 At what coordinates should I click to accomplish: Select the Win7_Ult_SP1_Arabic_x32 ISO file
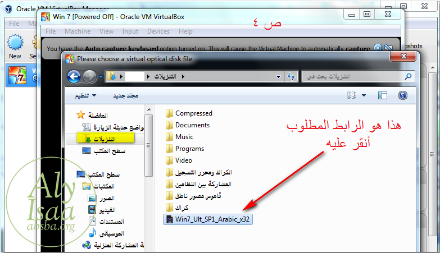[x=207, y=219]
